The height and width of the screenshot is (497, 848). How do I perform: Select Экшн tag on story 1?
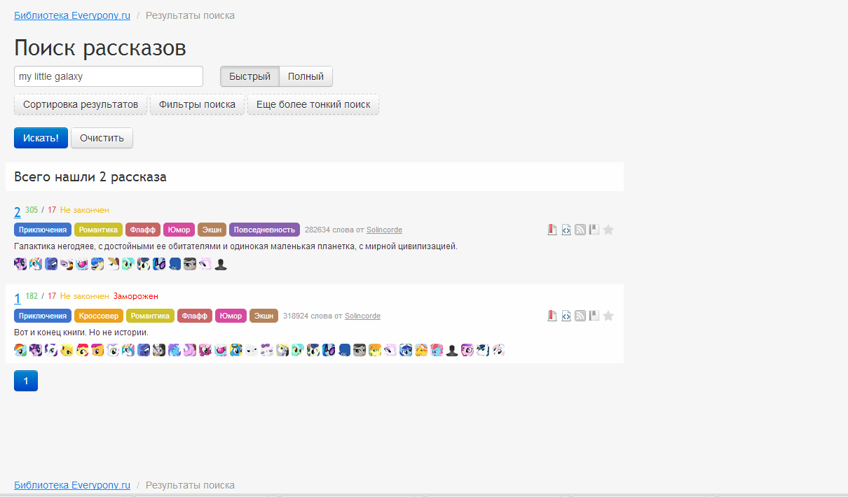pyautogui.click(x=264, y=316)
